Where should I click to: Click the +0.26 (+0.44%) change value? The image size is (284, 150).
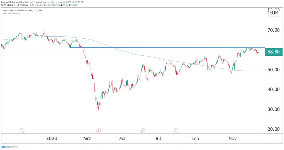click(36, 5)
